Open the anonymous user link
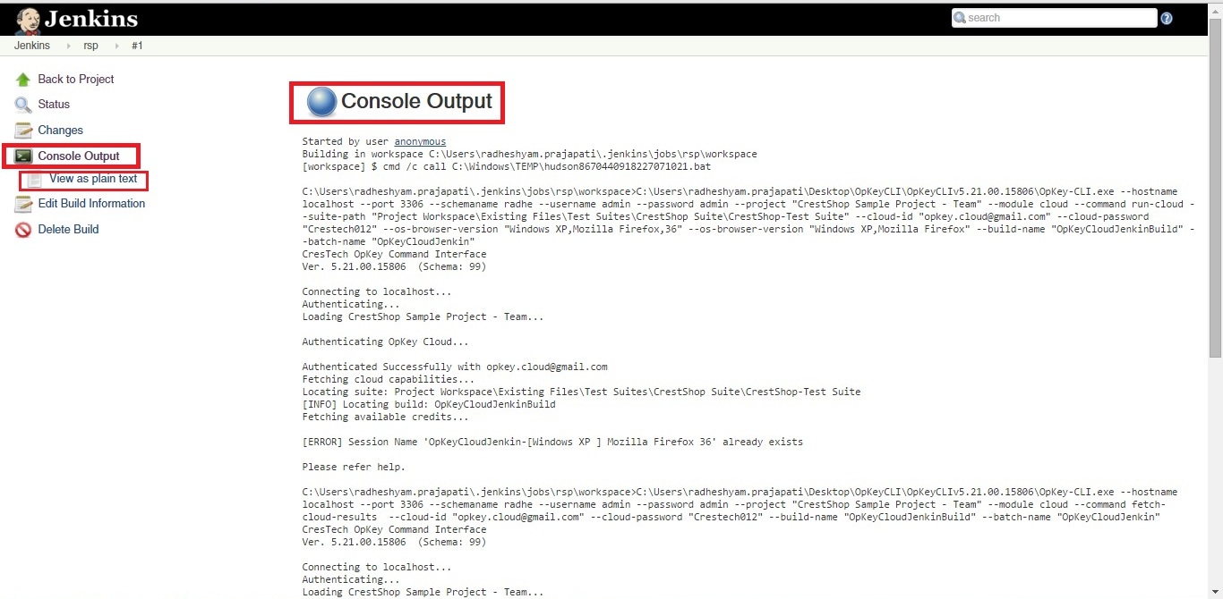1223x599 pixels. pyautogui.click(x=420, y=141)
